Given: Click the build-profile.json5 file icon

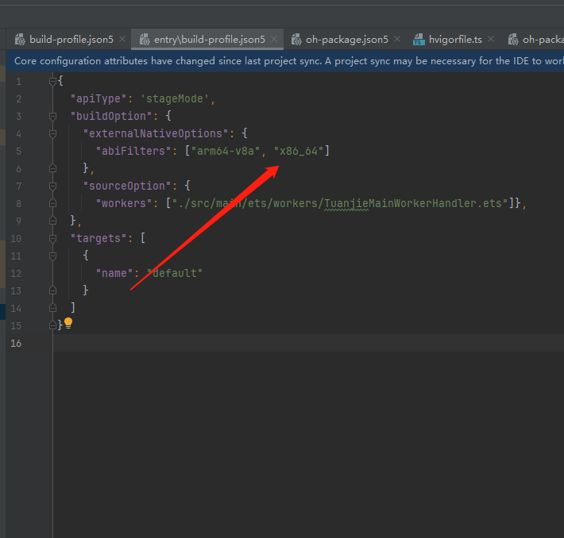Looking at the screenshot, I should pos(20,40).
